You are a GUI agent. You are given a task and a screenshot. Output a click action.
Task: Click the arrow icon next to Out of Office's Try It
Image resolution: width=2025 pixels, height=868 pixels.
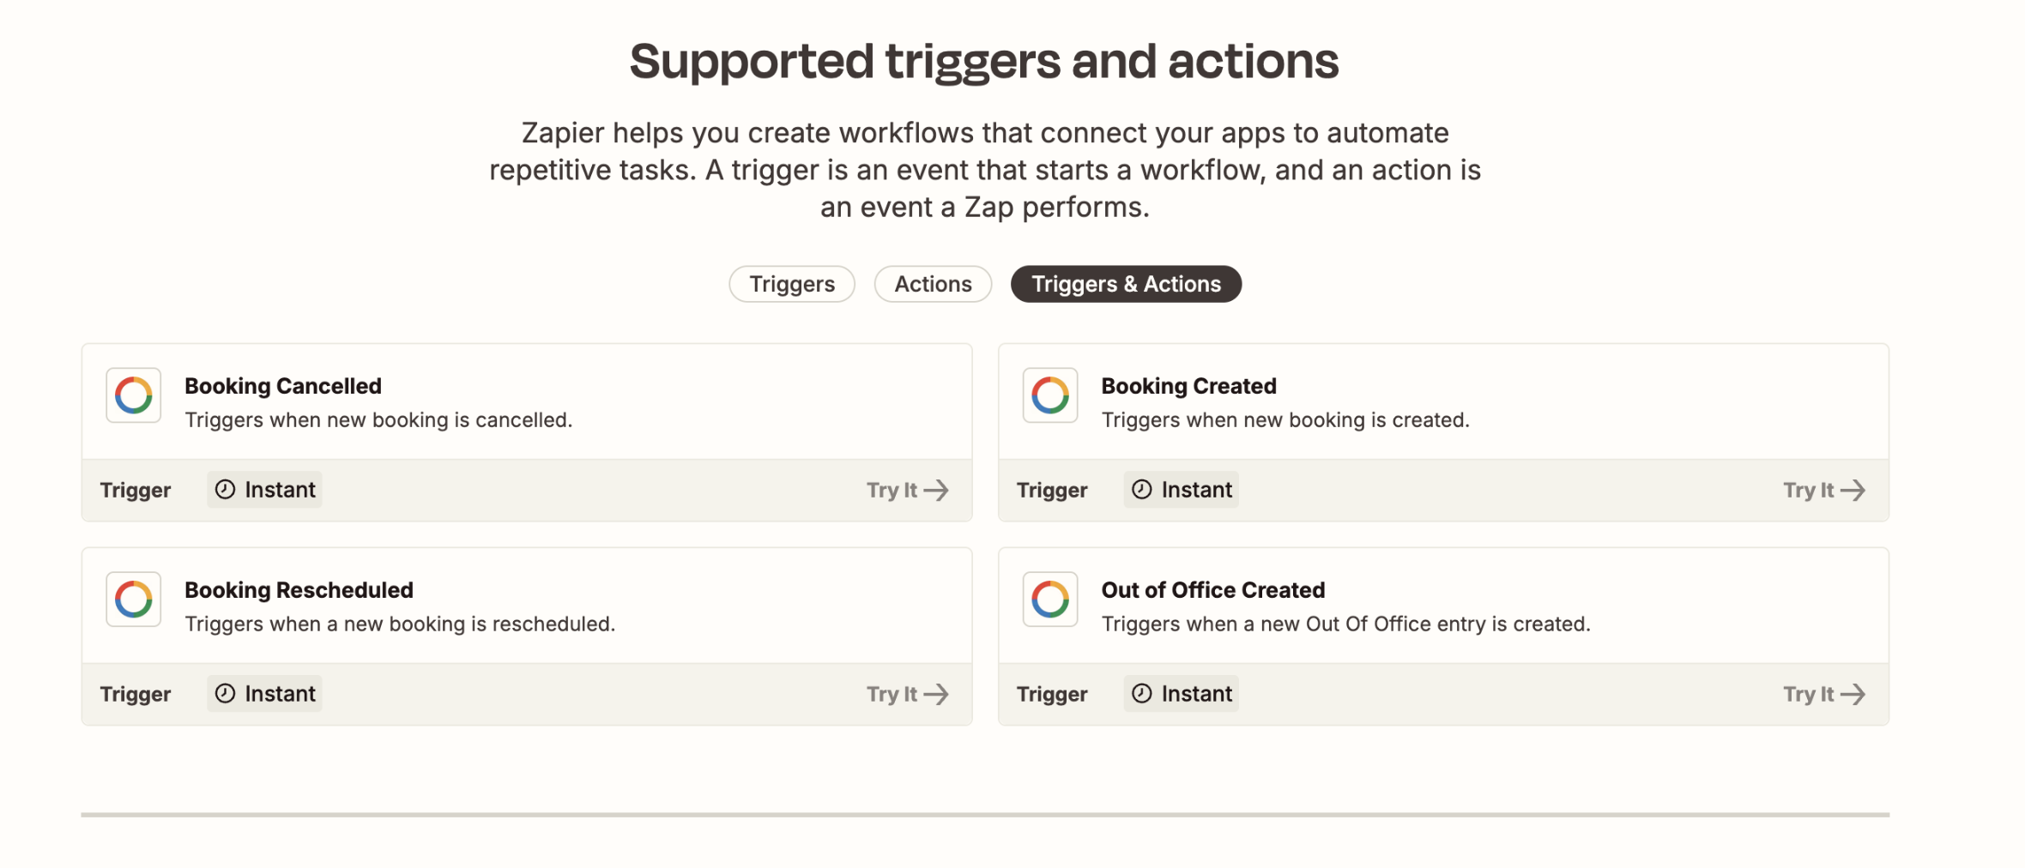click(1854, 694)
